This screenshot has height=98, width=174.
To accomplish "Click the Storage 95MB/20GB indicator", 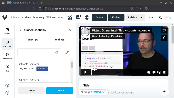I will (93, 92).
